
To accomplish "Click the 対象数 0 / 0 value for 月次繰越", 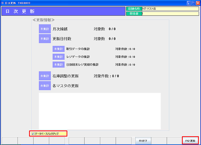I will (105, 29).
